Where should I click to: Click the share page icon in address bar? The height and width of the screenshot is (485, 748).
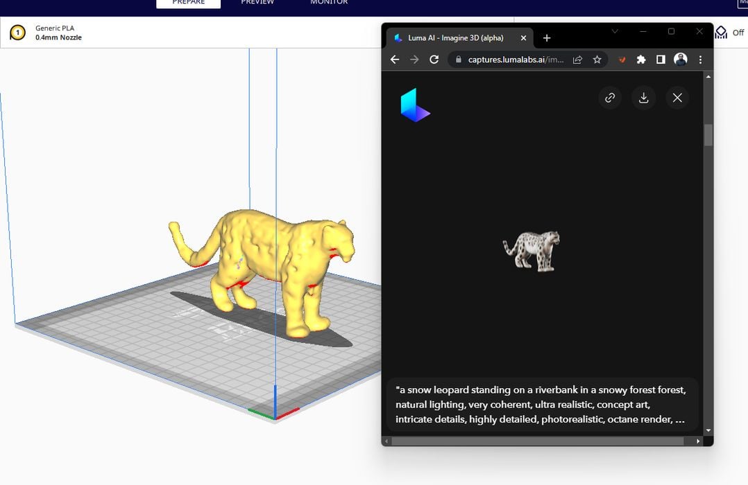(x=577, y=60)
